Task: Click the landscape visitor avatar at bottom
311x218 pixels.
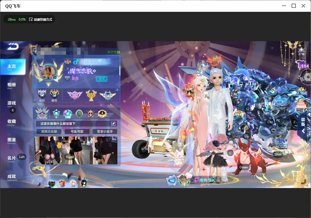Action: (52, 183)
